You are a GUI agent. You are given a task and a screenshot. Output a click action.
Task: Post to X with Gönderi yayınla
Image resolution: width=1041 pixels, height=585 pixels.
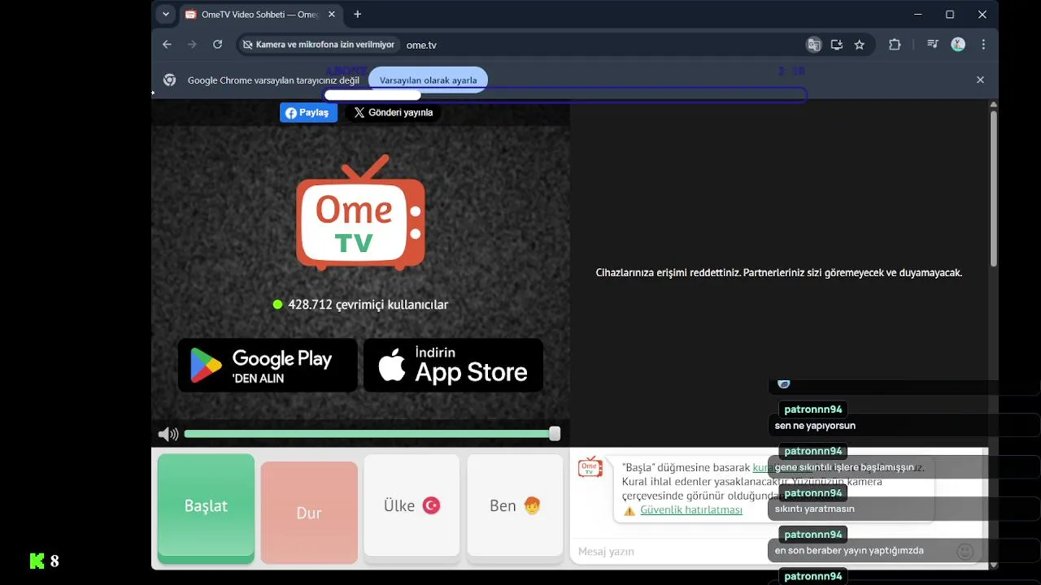(393, 113)
